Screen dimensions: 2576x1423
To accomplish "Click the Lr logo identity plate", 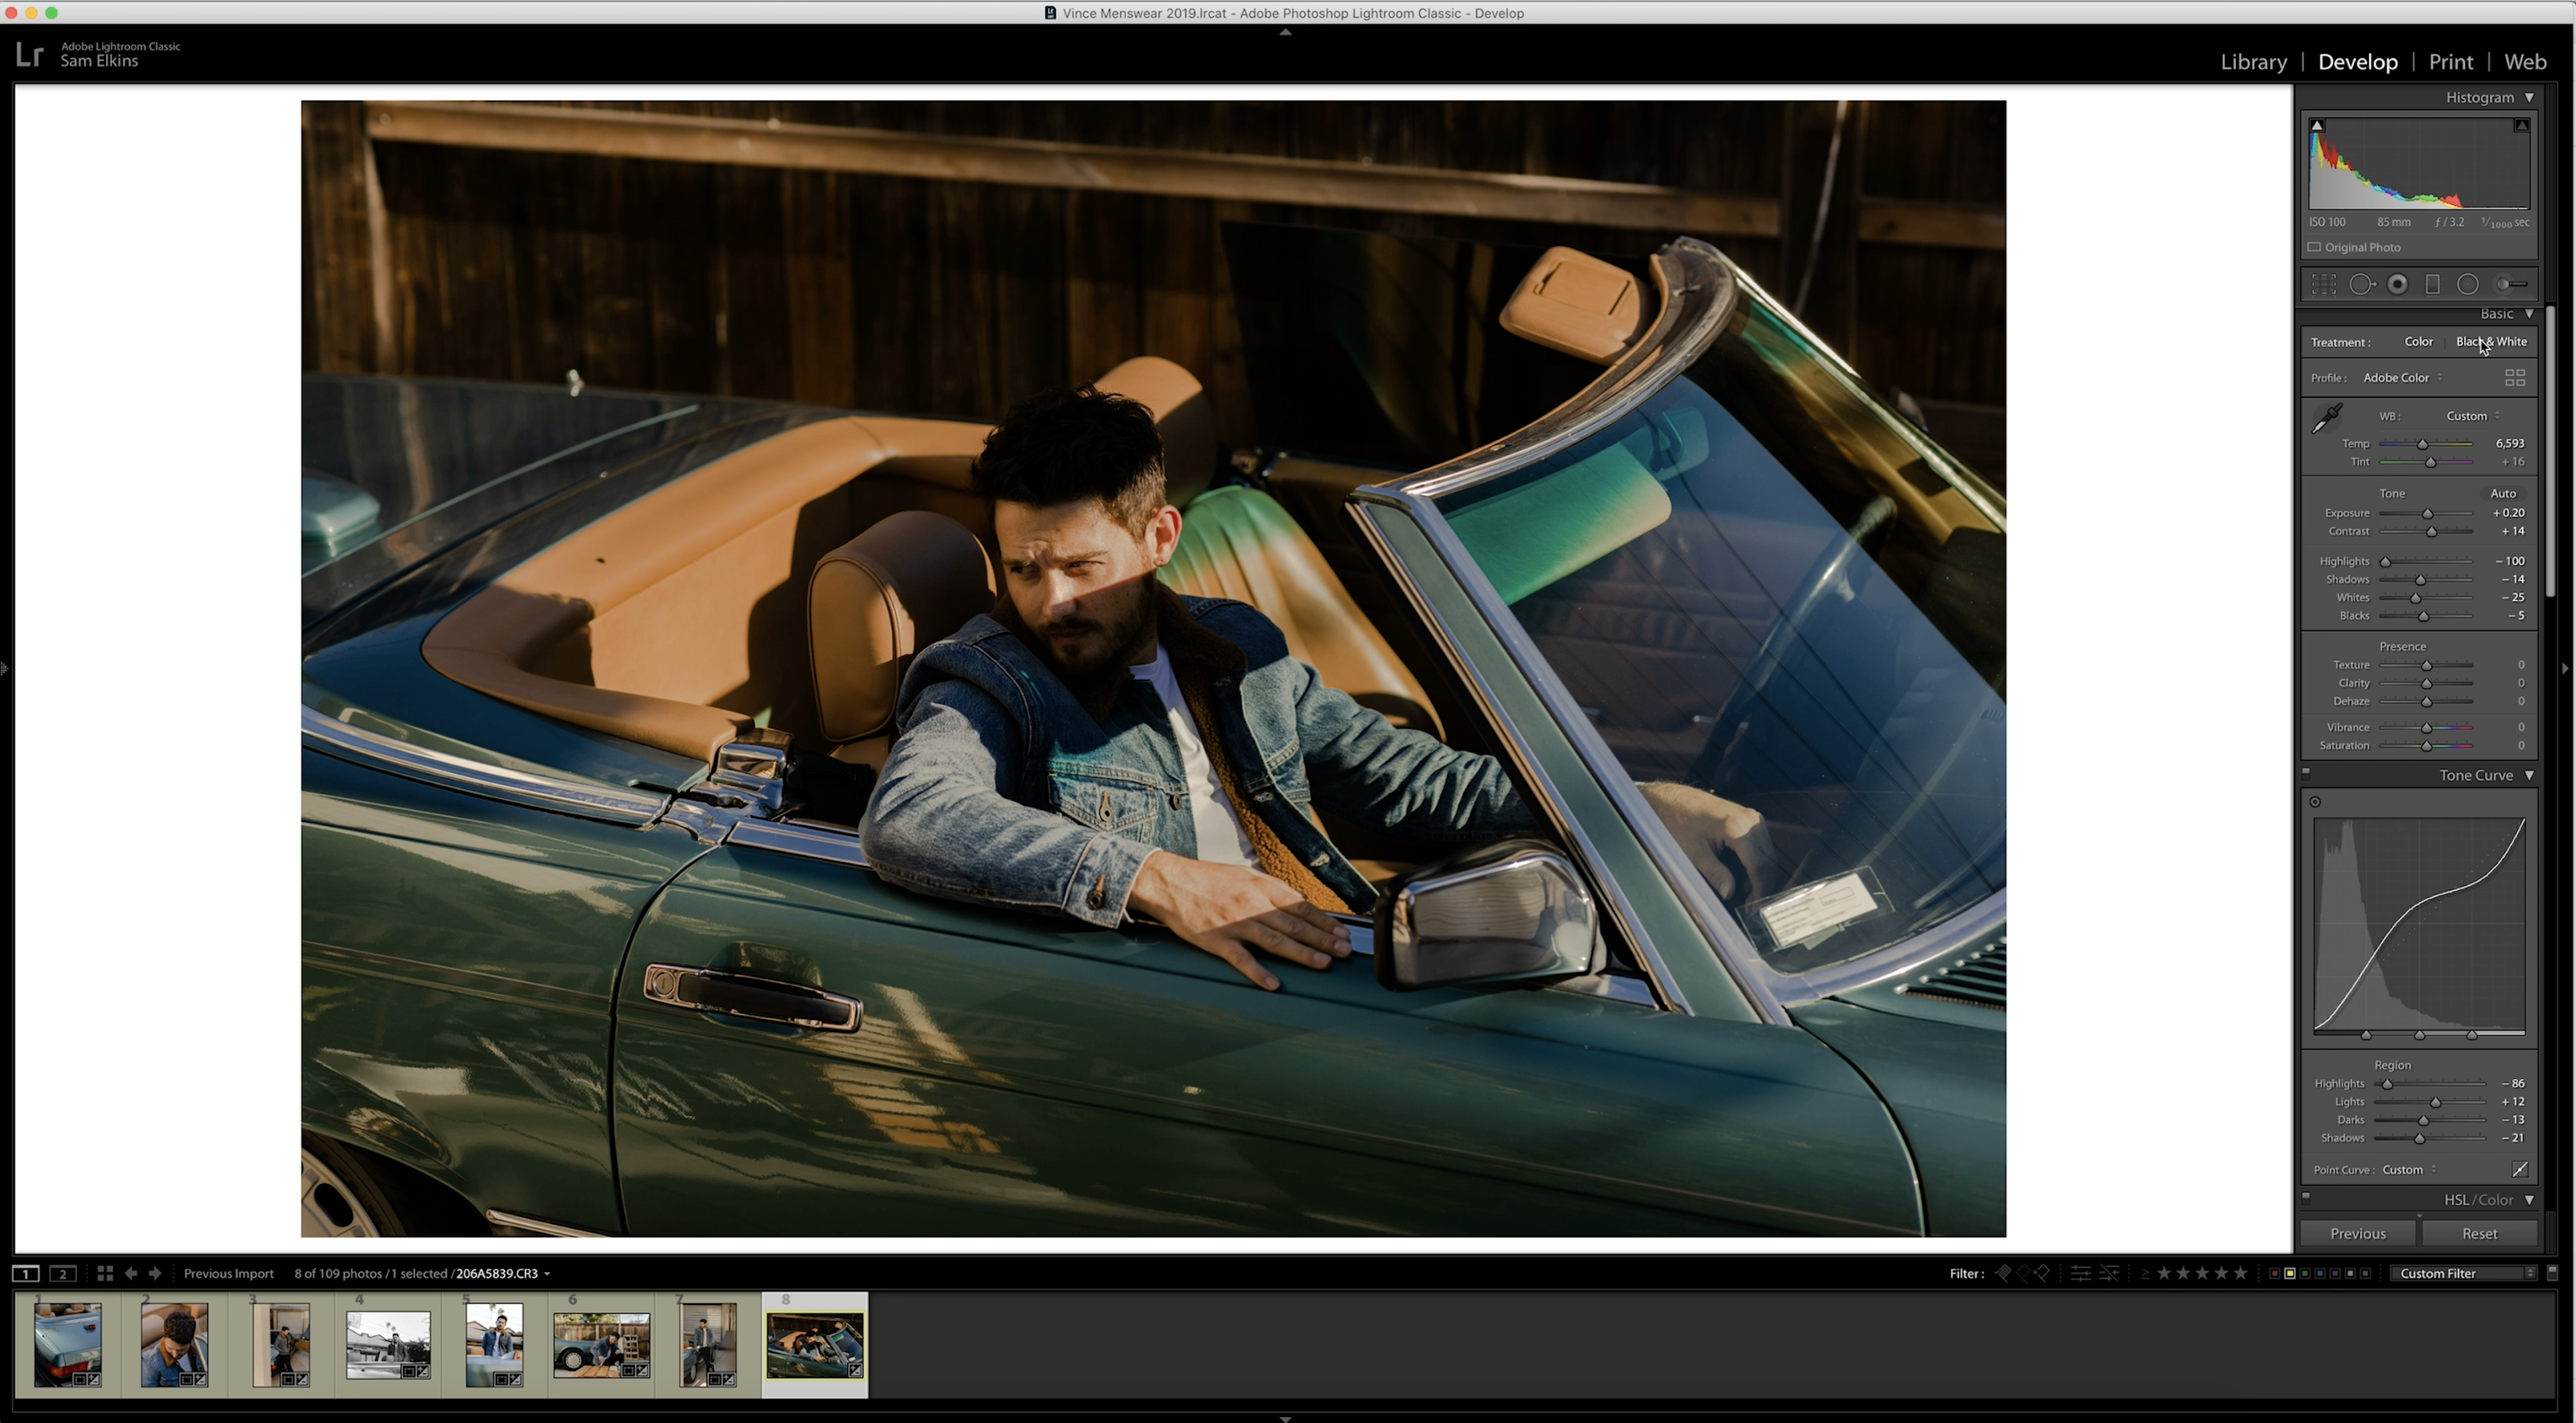I will point(30,54).
